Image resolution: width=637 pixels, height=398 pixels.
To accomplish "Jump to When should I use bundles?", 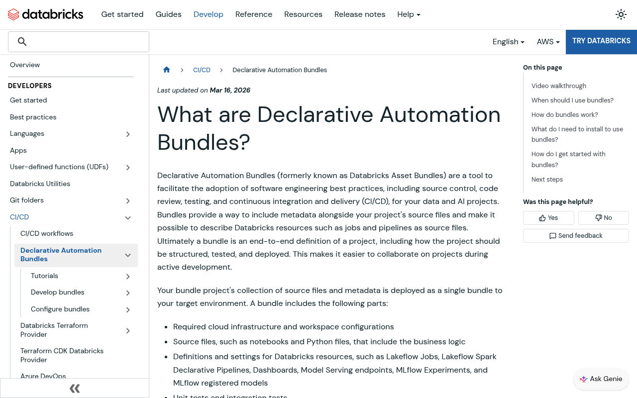I will (572, 100).
